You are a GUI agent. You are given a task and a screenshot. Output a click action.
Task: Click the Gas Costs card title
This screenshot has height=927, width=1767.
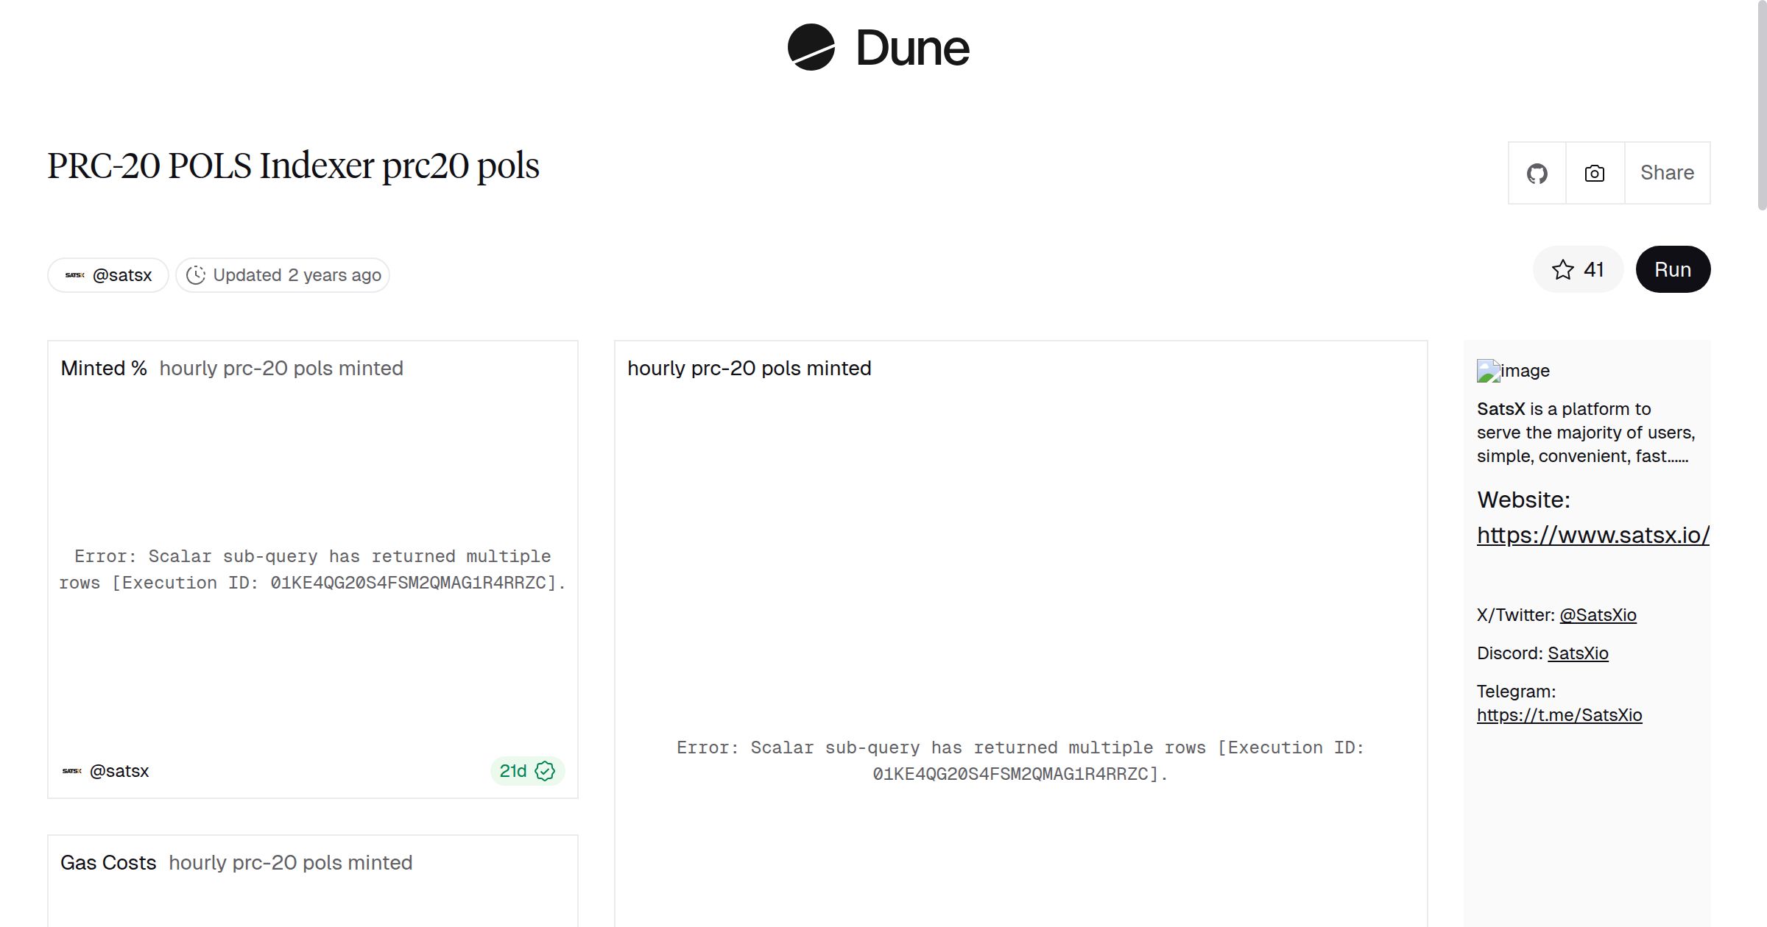coord(108,863)
